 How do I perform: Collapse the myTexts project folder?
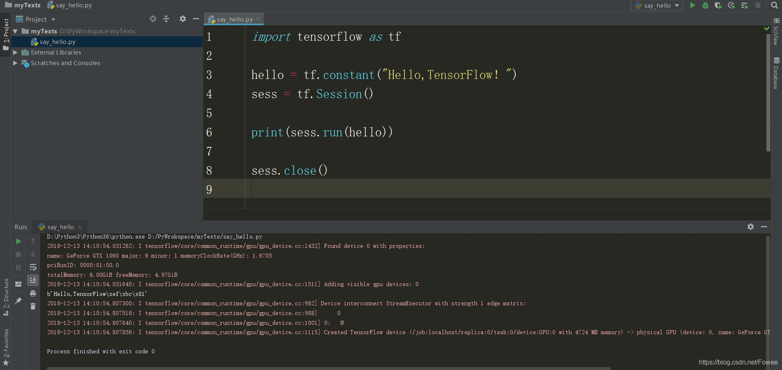point(15,31)
